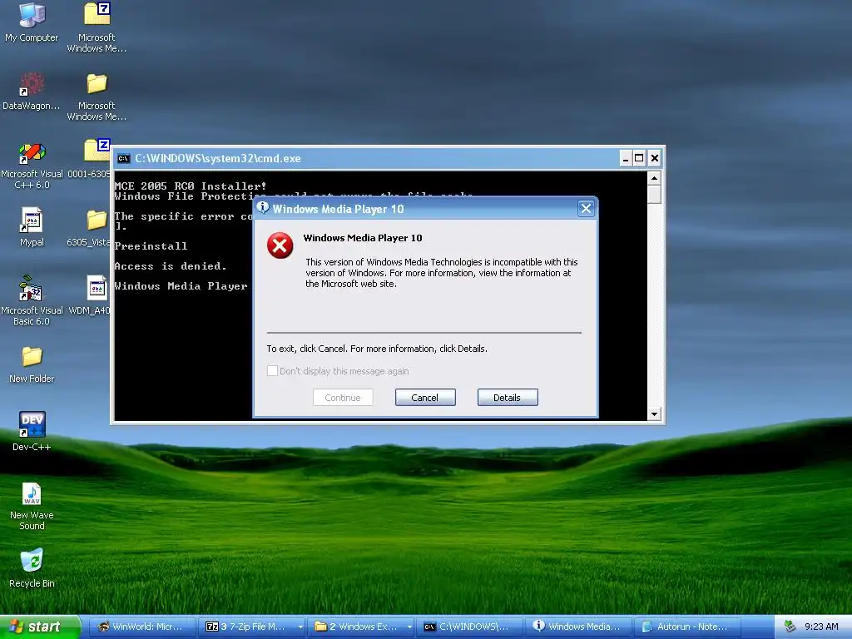The width and height of the screenshot is (852, 639).
Task: Click the cmd window scrollbar thumb
Action: (x=654, y=195)
